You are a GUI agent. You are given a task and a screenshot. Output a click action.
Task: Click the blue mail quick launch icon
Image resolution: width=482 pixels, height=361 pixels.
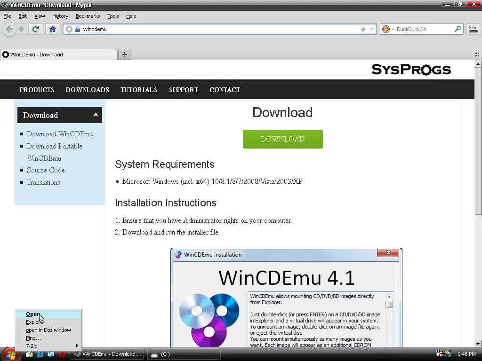click(x=51, y=354)
